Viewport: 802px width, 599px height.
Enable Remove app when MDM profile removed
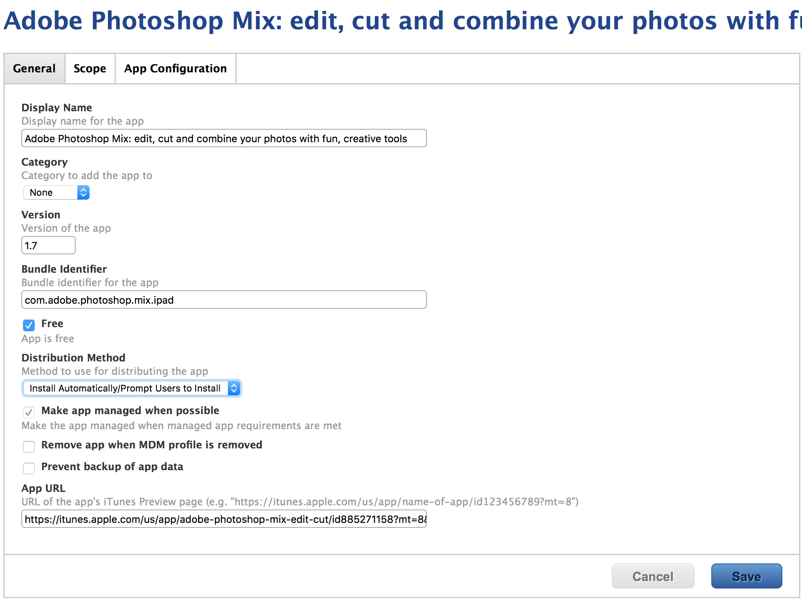click(x=29, y=446)
